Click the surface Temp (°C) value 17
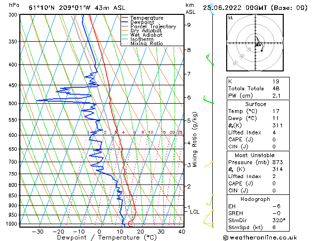The width and height of the screenshot is (312, 241). coord(276,111)
